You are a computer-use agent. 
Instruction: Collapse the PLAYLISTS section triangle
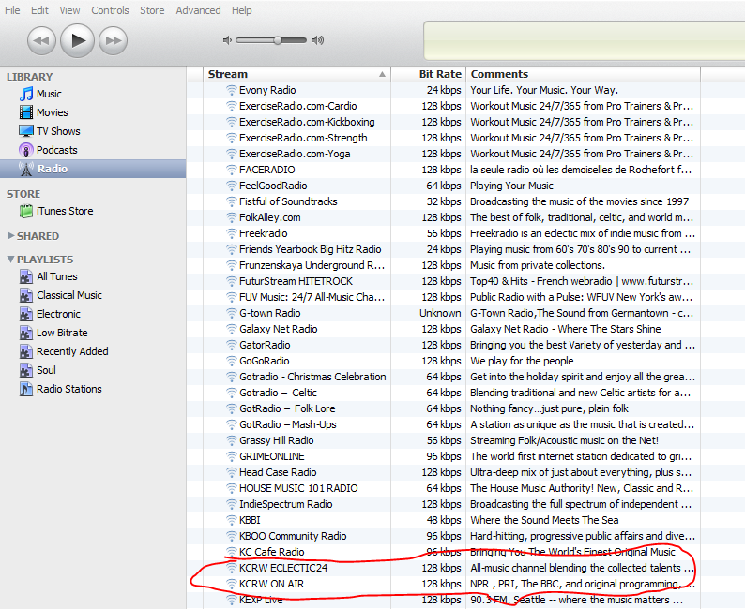[x=10, y=260]
